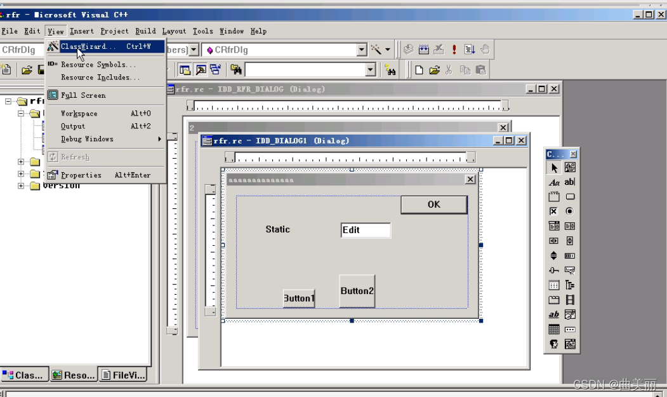Choose the Horizontal Scroll Bar control tool
This screenshot has width=667, height=397.
pyautogui.click(x=554, y=241)
